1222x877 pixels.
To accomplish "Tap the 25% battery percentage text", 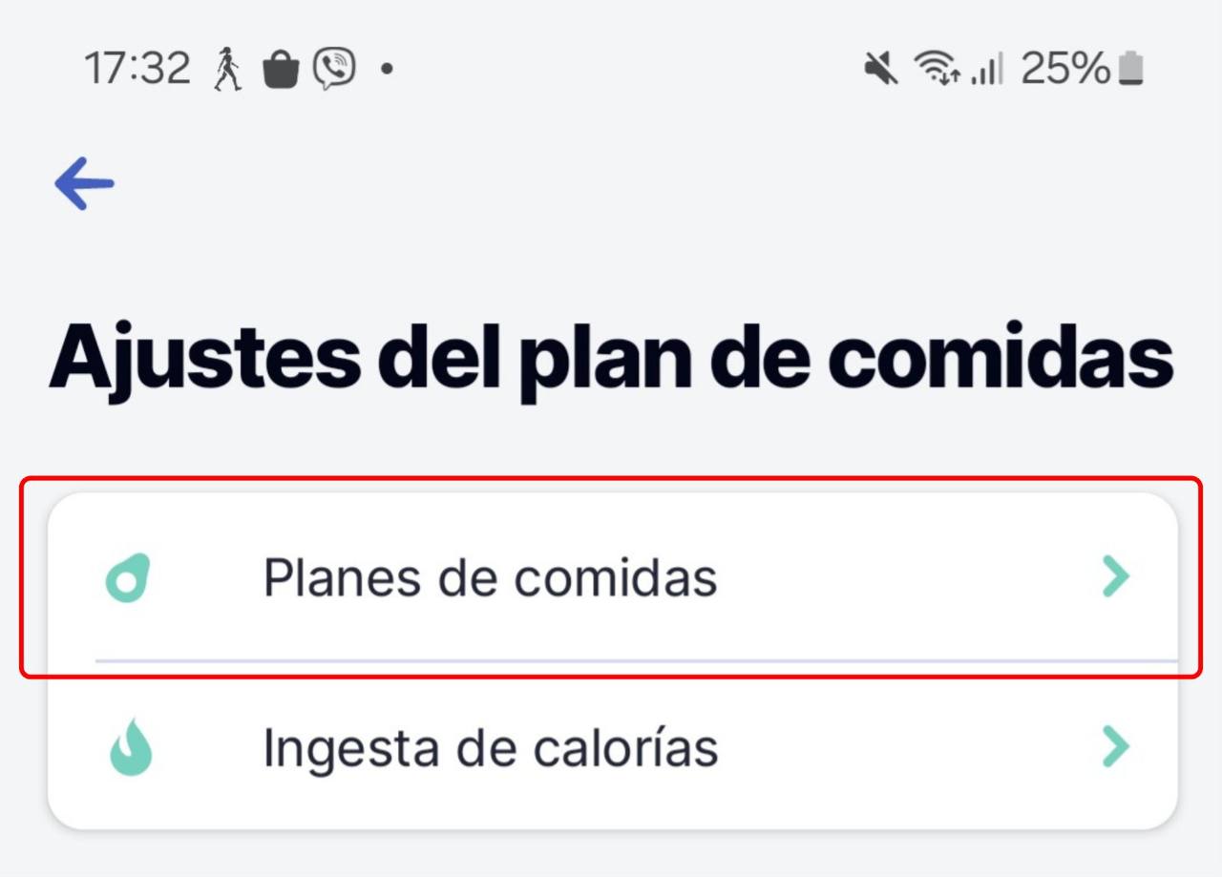I will (1066, 69).
